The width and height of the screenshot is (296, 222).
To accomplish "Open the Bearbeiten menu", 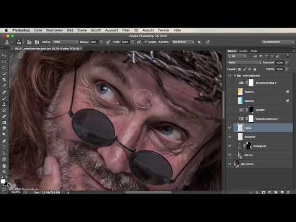I will [54, 30].
